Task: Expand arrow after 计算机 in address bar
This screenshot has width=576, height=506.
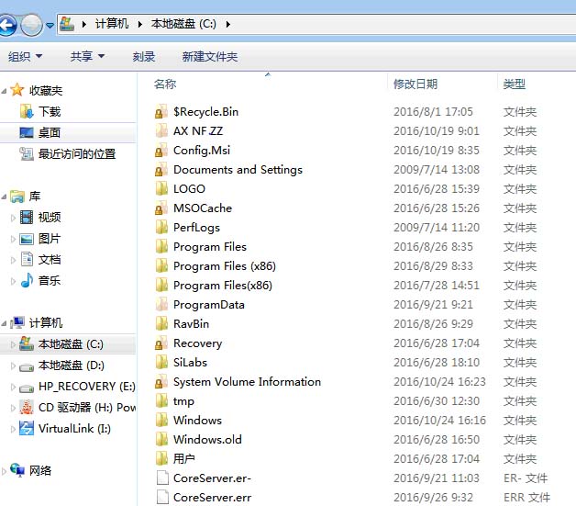Action: point(140,24)
